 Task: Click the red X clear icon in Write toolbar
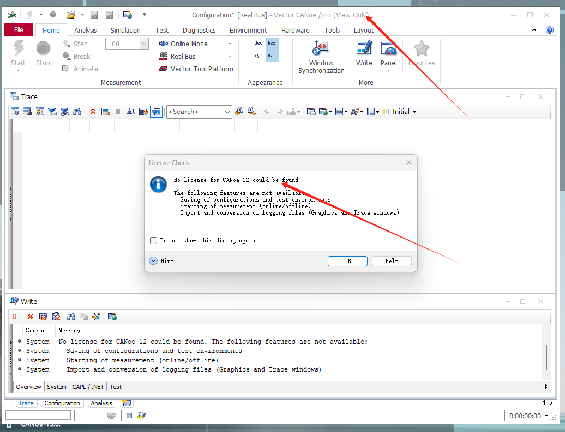pyautogui.click(x=31, y=317)
